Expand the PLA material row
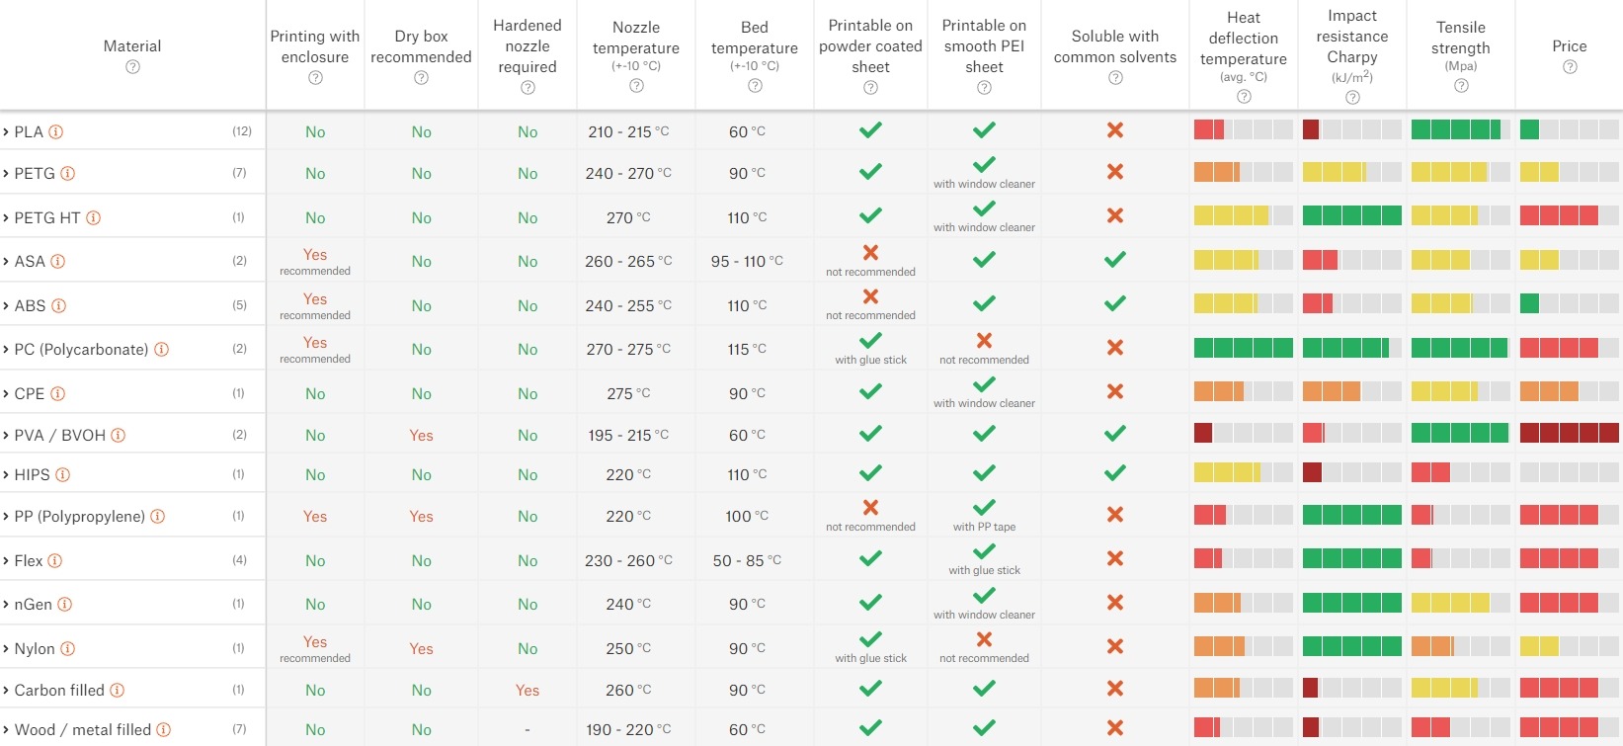The image size is (1623, 746). (x=8, y=130)
